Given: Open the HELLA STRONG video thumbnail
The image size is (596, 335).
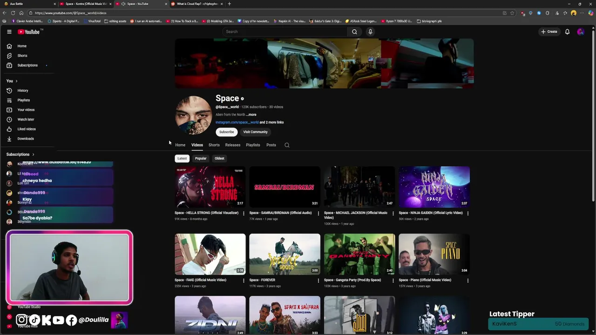Looking at the screenshot, I should coord(210,187).
